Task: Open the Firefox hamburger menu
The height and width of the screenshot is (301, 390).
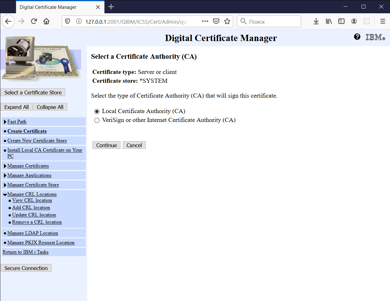Action: tap(383, 21)
